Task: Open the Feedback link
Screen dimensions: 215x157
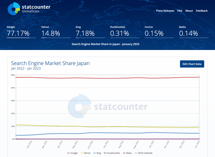Action: coord(202,11)
